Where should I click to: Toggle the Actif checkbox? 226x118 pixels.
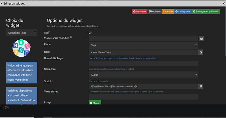(x=90, y=33)
